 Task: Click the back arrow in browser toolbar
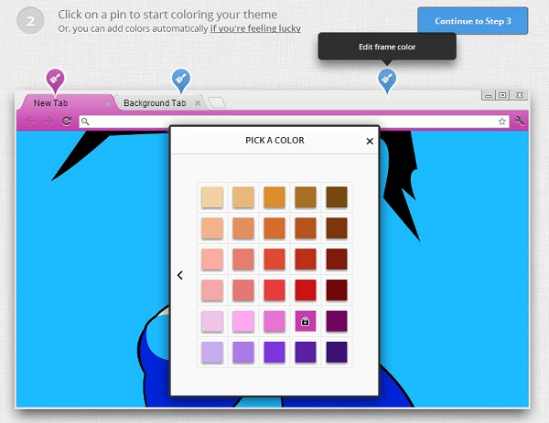click(31, 121)
